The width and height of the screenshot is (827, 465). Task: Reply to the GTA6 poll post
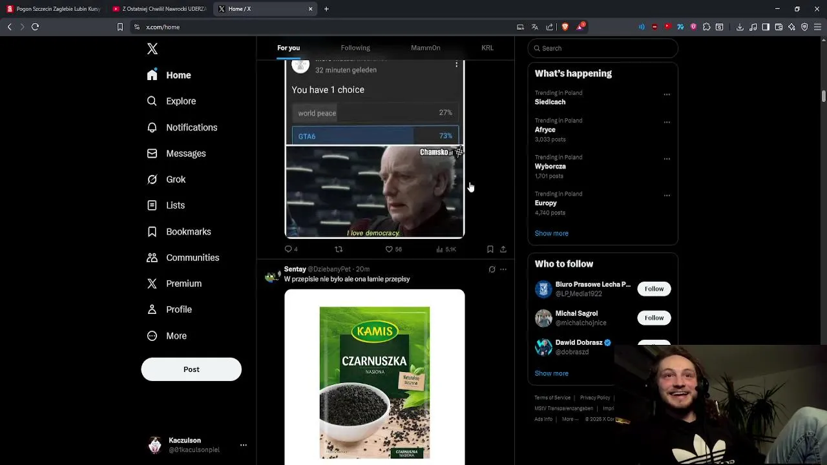(291, 249)
